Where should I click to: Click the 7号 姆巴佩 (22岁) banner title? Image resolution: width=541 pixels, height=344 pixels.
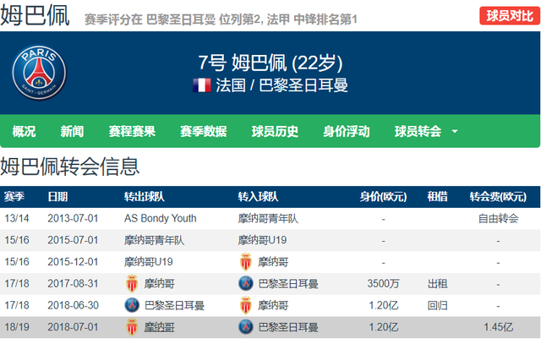(270, 63)
